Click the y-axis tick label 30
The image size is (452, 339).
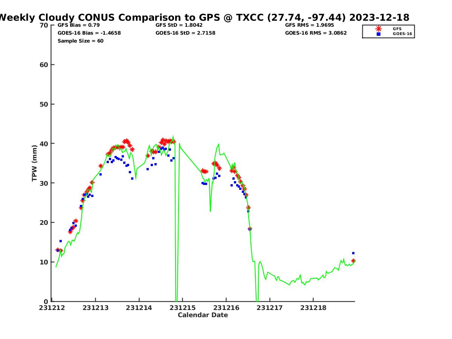tap(44, 183)
